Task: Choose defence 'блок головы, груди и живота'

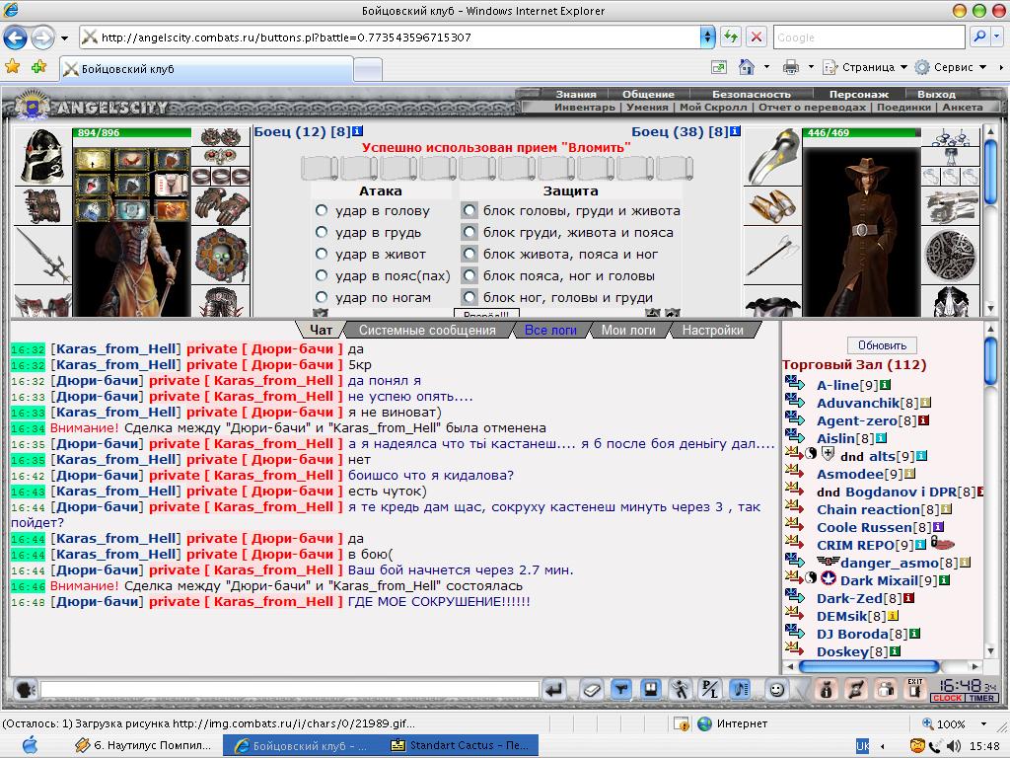Action: tap(470, 210)
